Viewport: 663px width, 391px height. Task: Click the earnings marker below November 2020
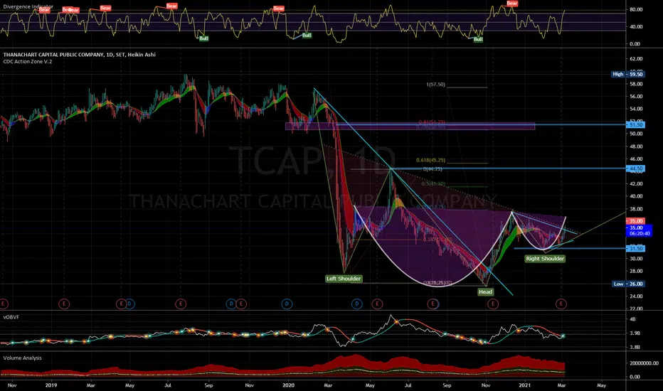click(492, 304)
